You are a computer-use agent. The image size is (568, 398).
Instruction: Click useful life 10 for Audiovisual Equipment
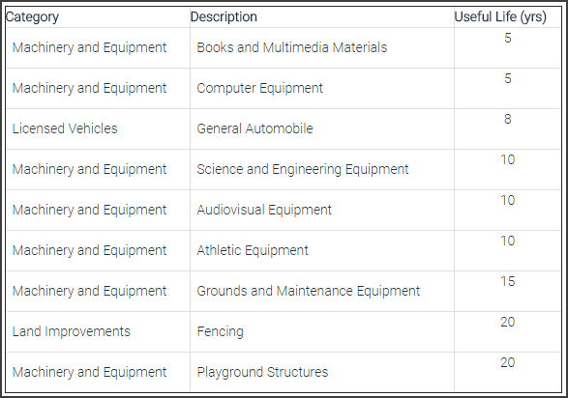(507, 200)
